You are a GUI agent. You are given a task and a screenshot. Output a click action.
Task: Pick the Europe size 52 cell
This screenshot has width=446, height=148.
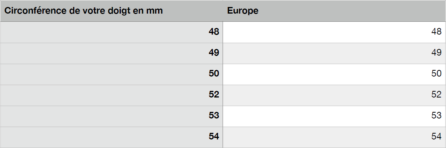pos(334,95)
